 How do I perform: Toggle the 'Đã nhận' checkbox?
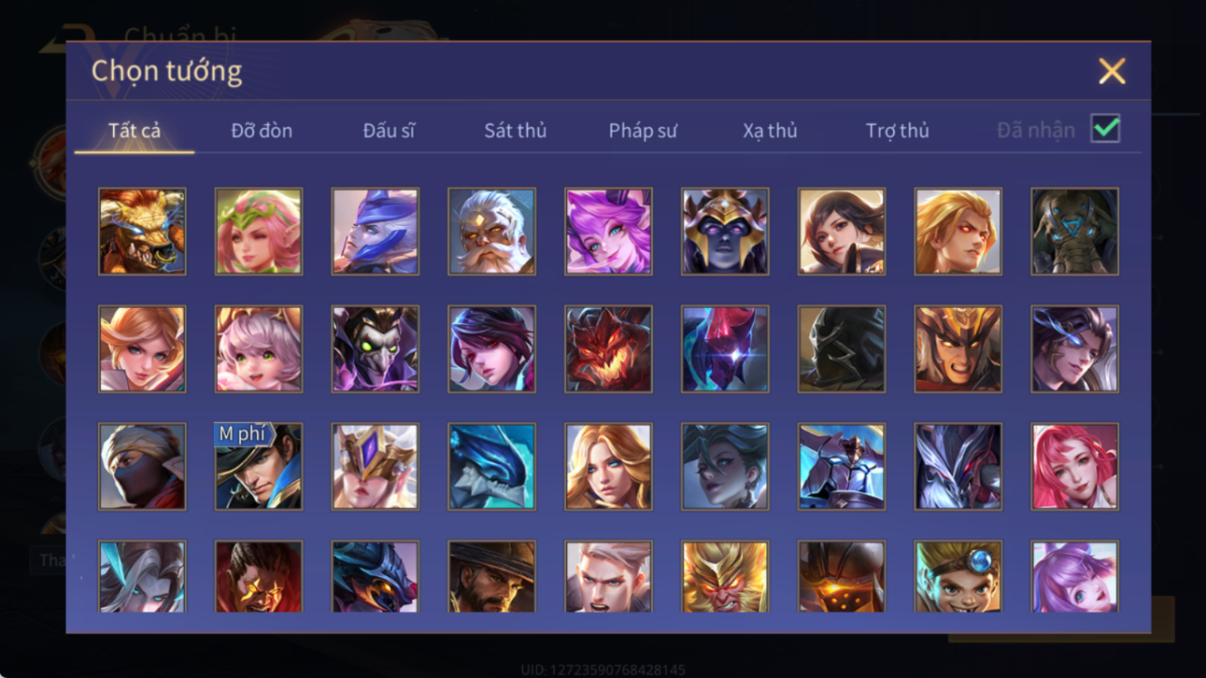click(x=1105, y=129)
